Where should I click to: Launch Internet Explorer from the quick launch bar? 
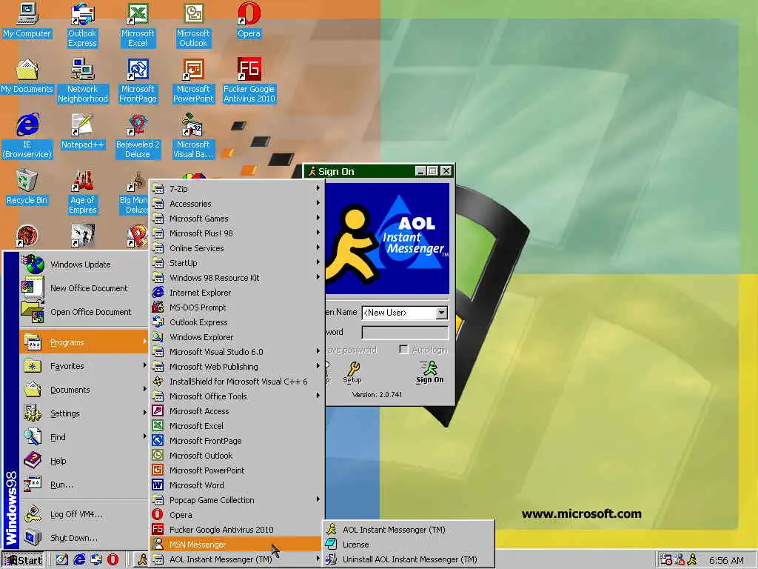[x=78, y=560]
